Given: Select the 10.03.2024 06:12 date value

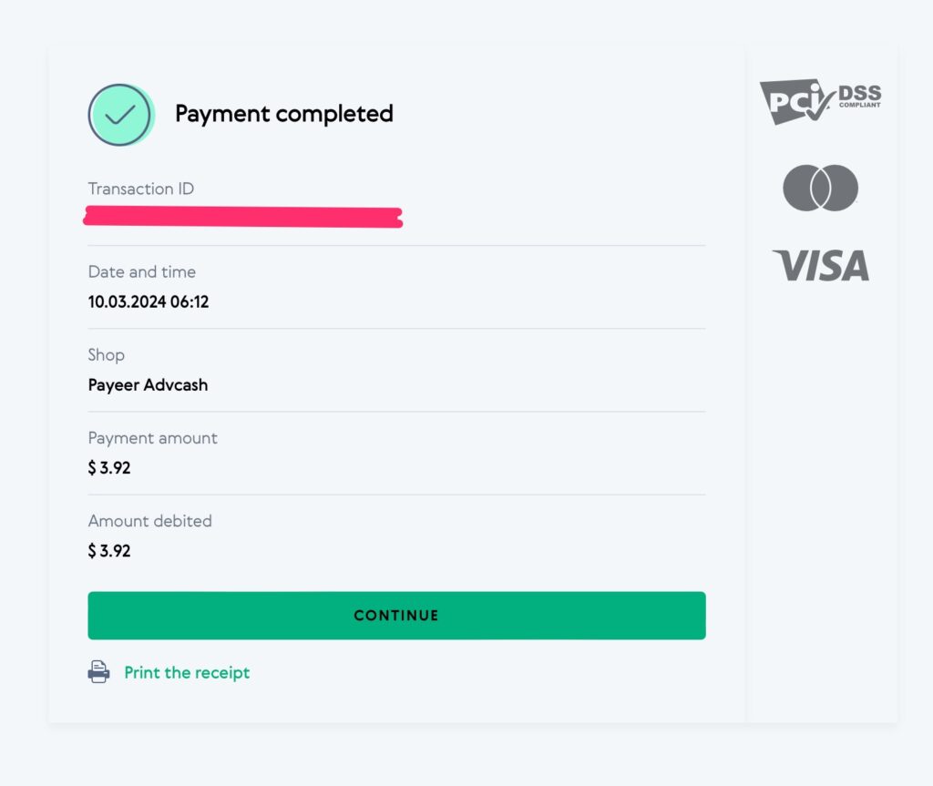Looking at the screenshot, I should click(x=149, y=301).
